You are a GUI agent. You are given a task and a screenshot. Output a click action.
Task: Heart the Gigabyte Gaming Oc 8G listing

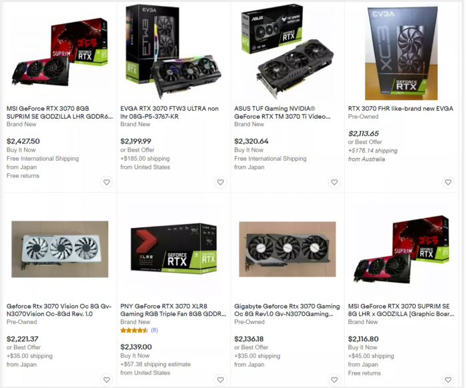click(x=334, y=380)
